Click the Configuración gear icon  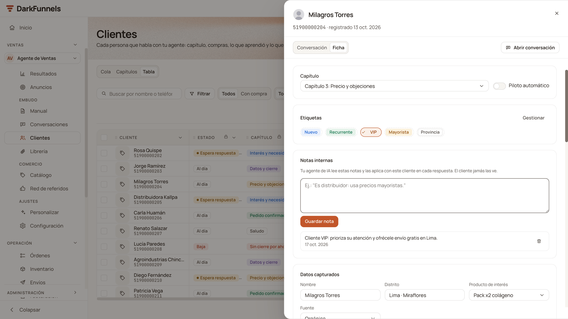click(x=23, y=226)
